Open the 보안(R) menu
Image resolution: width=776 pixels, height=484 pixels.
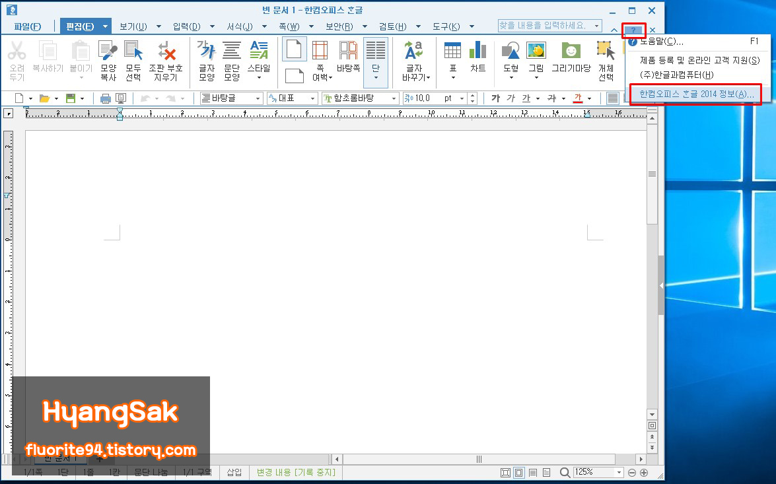339,26
